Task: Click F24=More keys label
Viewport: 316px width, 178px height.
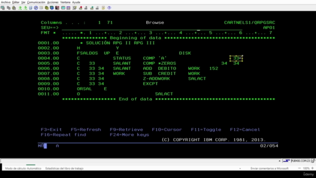Action: pyautogui.click(x=129, y=134)
